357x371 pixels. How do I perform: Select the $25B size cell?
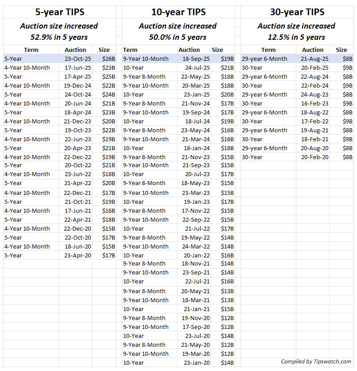coord(108,76)
